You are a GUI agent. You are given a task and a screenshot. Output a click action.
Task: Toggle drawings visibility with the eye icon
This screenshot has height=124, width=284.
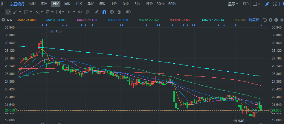tap(112, 12)
